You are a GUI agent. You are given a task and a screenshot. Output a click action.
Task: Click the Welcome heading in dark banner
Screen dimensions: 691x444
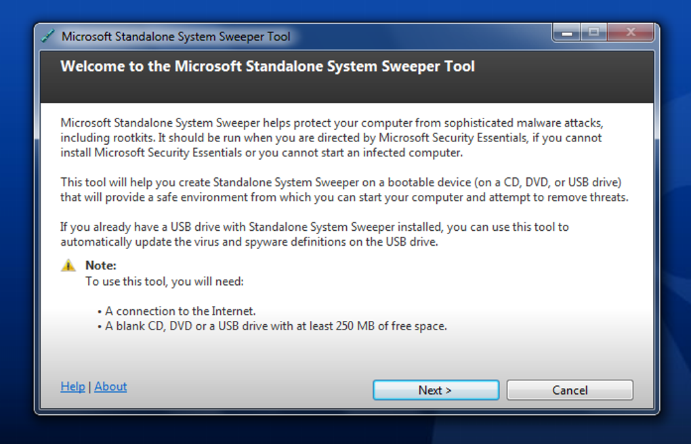pos(268,66)
